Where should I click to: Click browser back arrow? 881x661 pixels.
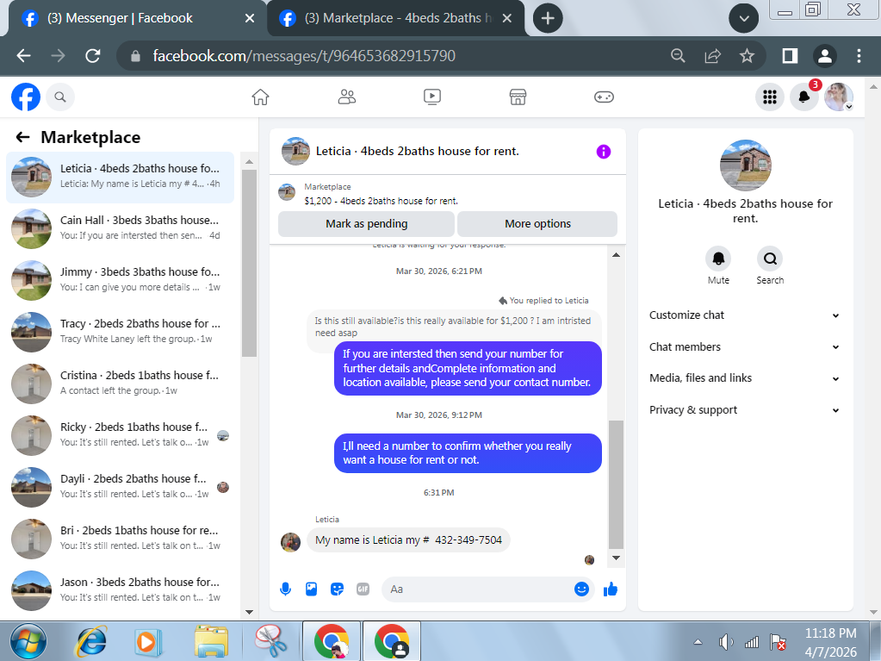coord(23,56)
